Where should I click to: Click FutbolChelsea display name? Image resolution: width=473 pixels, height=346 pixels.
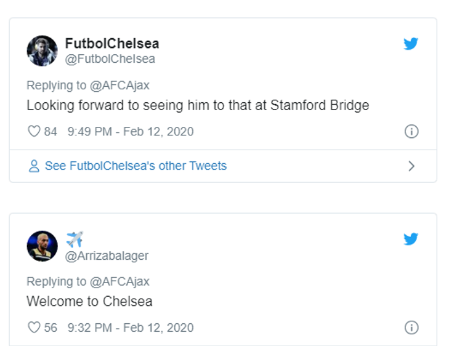[x=111, y=44]
